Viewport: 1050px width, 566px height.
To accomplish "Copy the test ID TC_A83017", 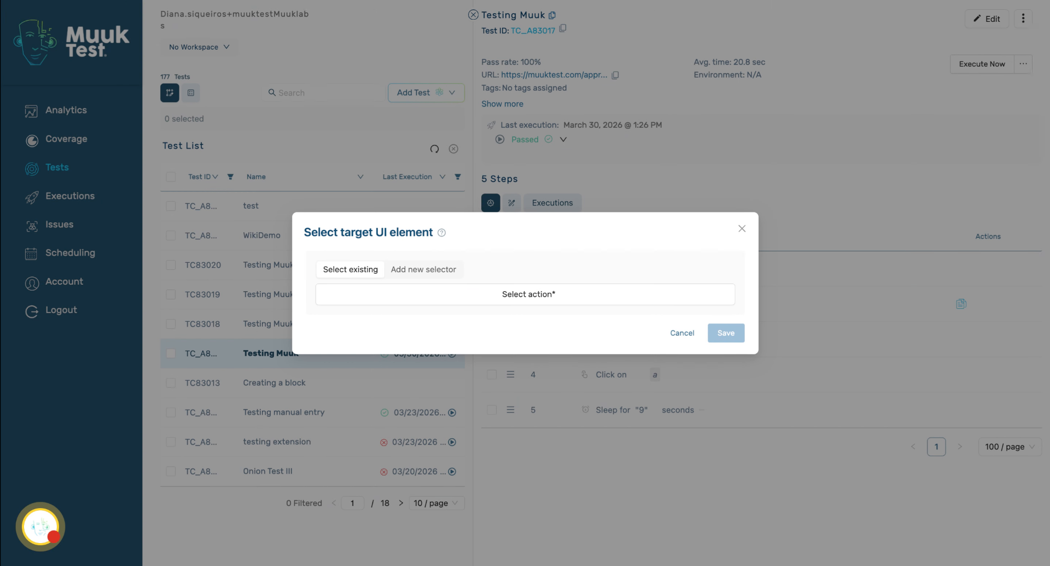I will click(x=563, y=28).
